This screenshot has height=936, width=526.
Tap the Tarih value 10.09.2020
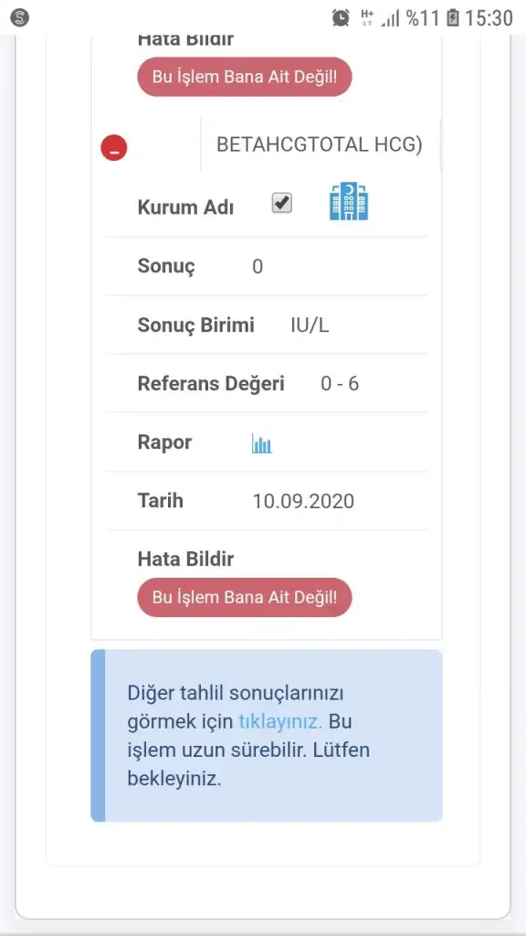pos(303,501)
